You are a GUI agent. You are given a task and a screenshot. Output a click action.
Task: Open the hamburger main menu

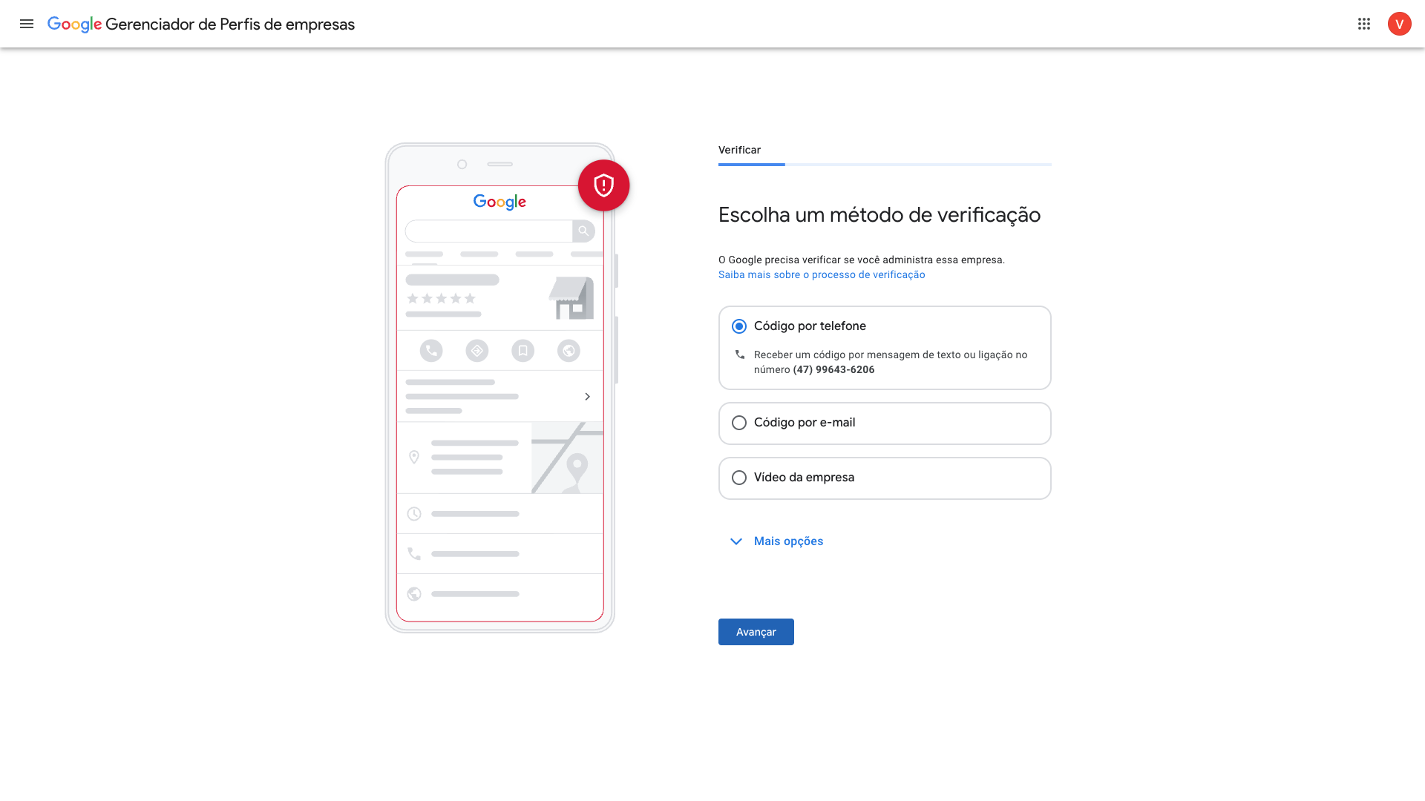pyautogui.click(x=27, y=24)
